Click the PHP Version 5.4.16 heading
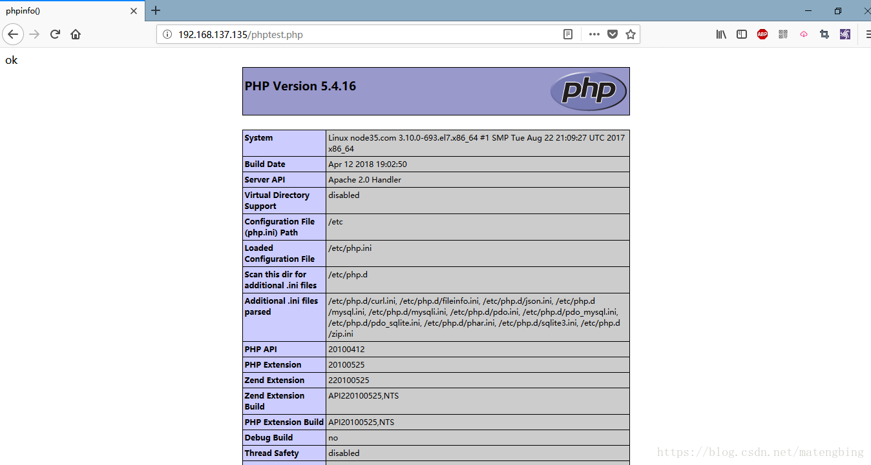 (300, 86)
